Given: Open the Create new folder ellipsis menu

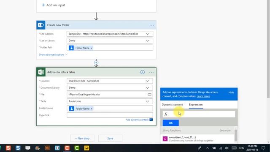Looking at the screenshot, I should pyautogui.click(x=151, y=25).
